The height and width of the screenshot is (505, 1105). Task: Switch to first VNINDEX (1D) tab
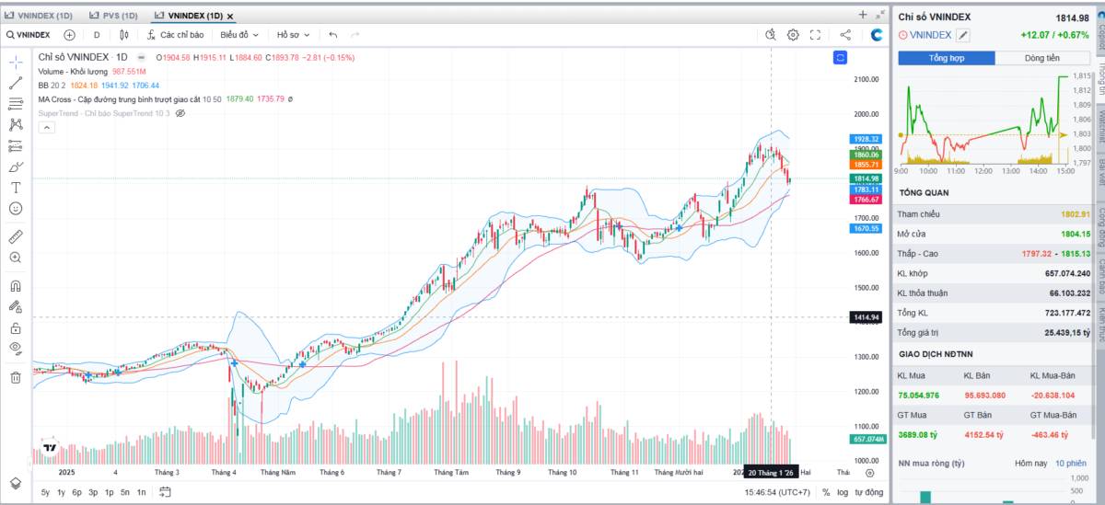click(39, 16)
